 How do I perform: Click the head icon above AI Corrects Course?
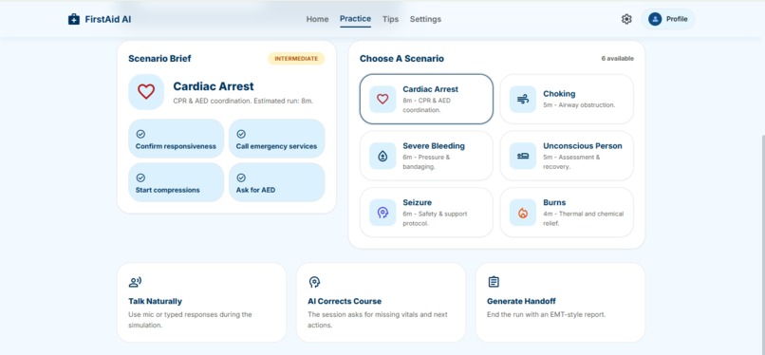tap(314, 282)
